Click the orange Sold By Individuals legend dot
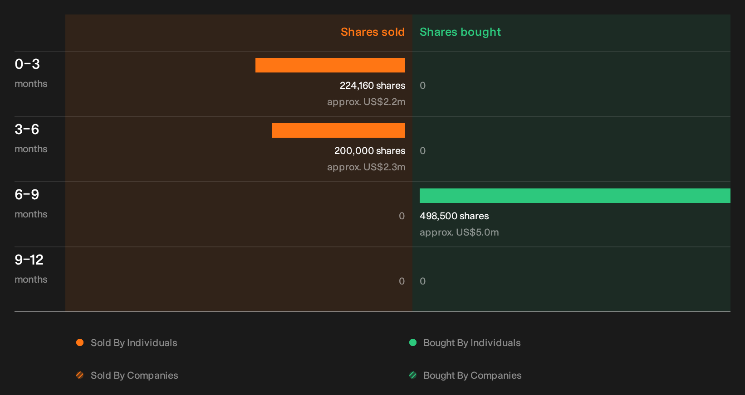Screen dimensions: 745x395 click(80, 342)
